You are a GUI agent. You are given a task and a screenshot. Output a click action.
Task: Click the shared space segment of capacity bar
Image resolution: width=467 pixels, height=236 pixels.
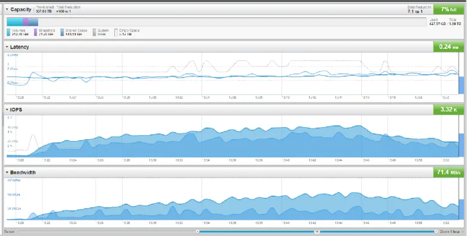click(33, 22)
